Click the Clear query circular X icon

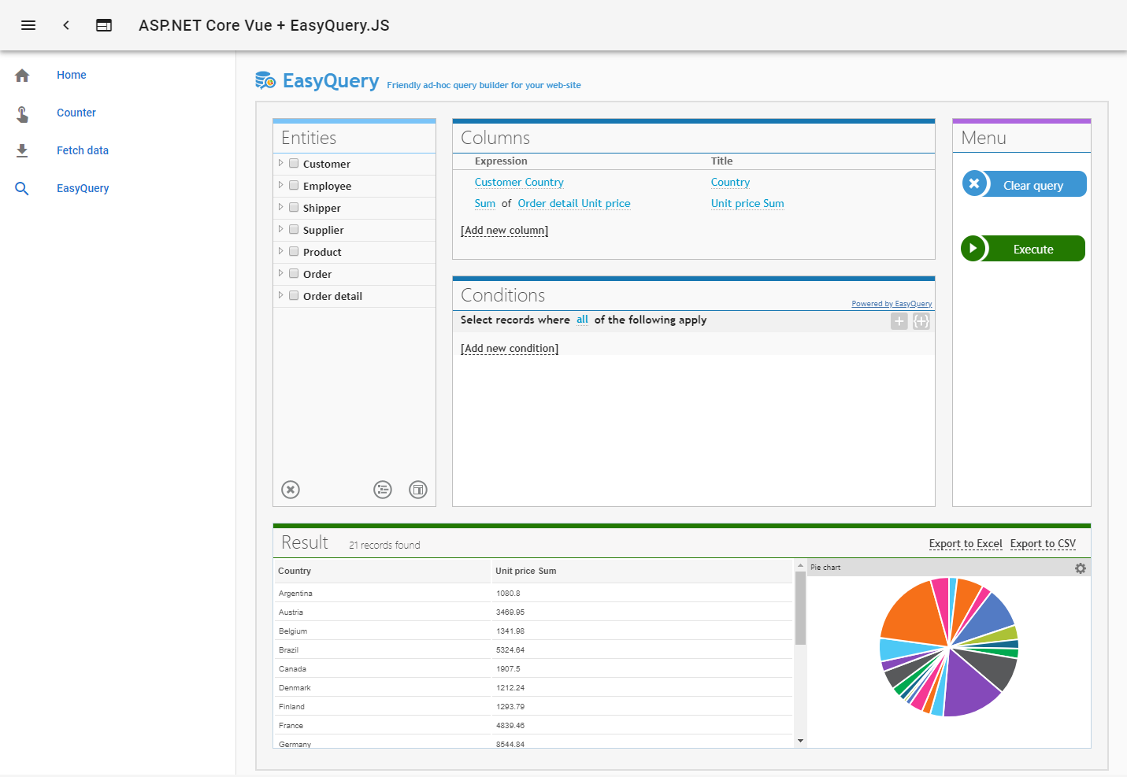pyautogui.click(x=975, y=183)
